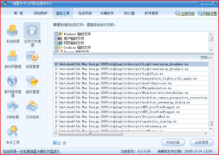Click file list horizontal scroll-right arrow
This screenshot has width=219, height=155.
click(206, 133)
